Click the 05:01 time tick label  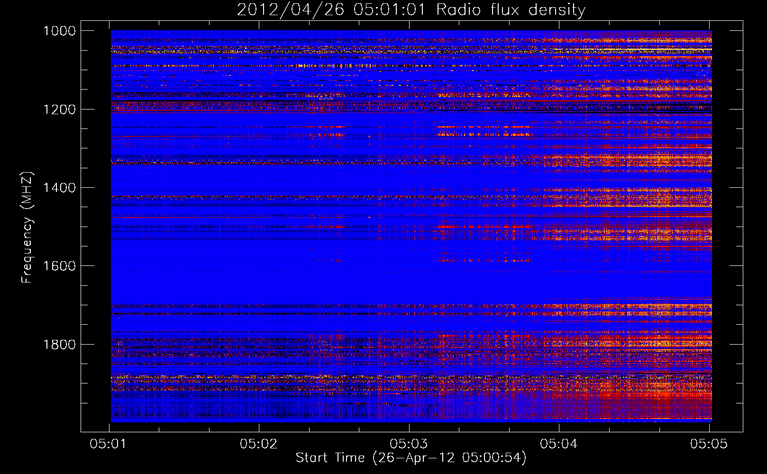[x=109, y=444]
